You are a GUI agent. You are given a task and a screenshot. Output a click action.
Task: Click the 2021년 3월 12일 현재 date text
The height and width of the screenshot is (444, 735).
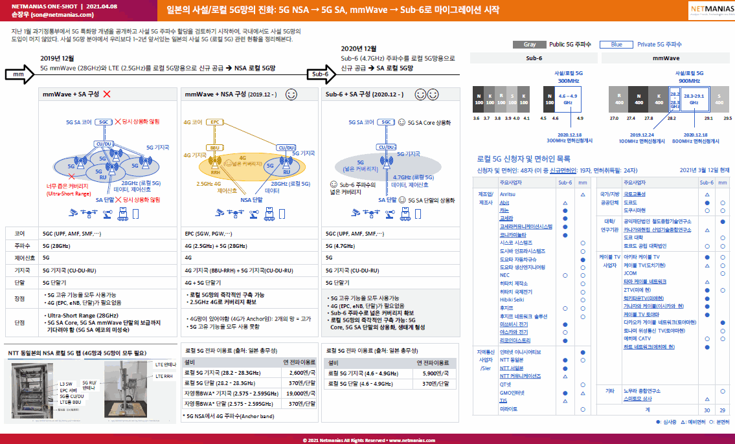(705, 170)
